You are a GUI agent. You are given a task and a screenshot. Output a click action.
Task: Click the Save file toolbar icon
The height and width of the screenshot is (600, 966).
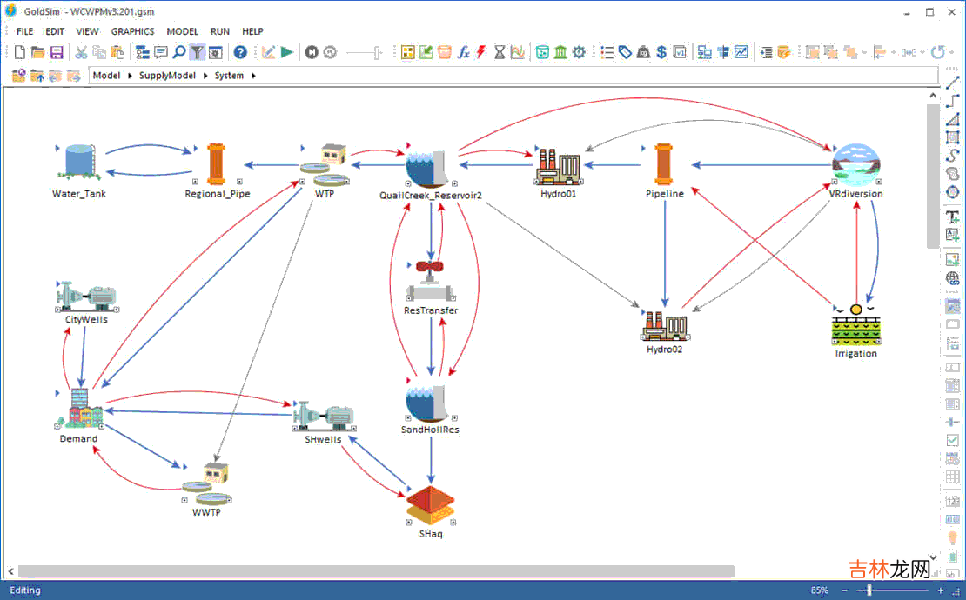(x=57, y=52)
